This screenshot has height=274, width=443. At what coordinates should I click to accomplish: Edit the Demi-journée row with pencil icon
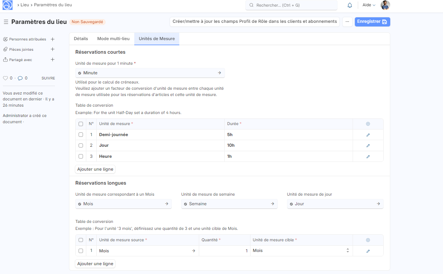[x=368, y=135]
